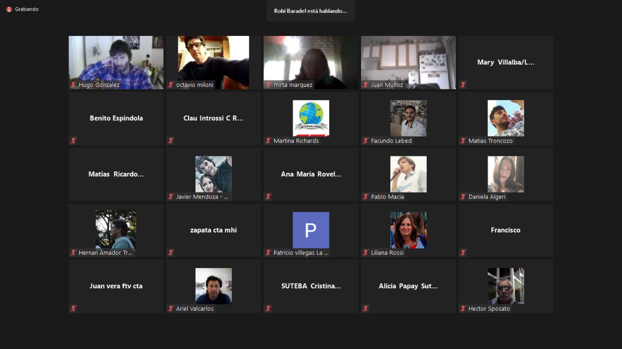Click the muted mic icon beside Hector Sposato

click(x=463, y=308)
